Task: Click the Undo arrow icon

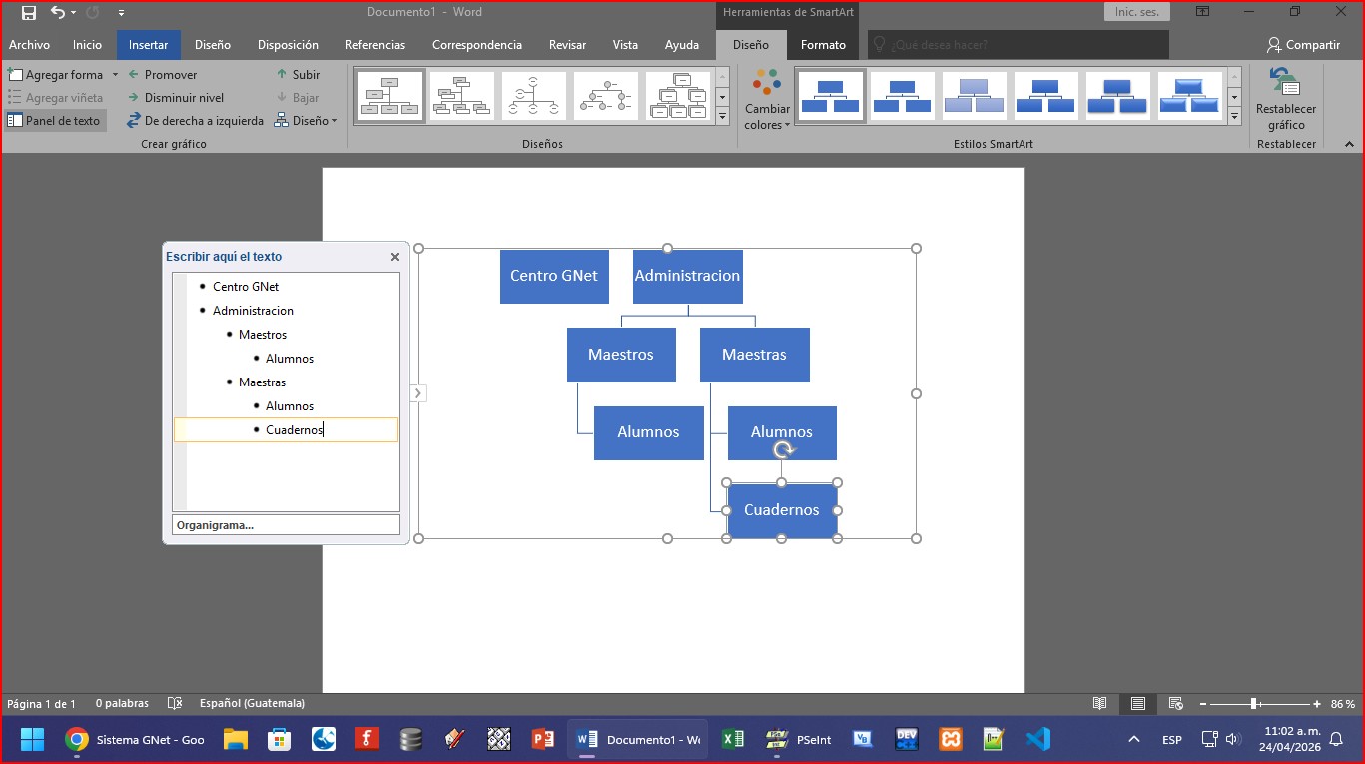Action: [57, 13]
